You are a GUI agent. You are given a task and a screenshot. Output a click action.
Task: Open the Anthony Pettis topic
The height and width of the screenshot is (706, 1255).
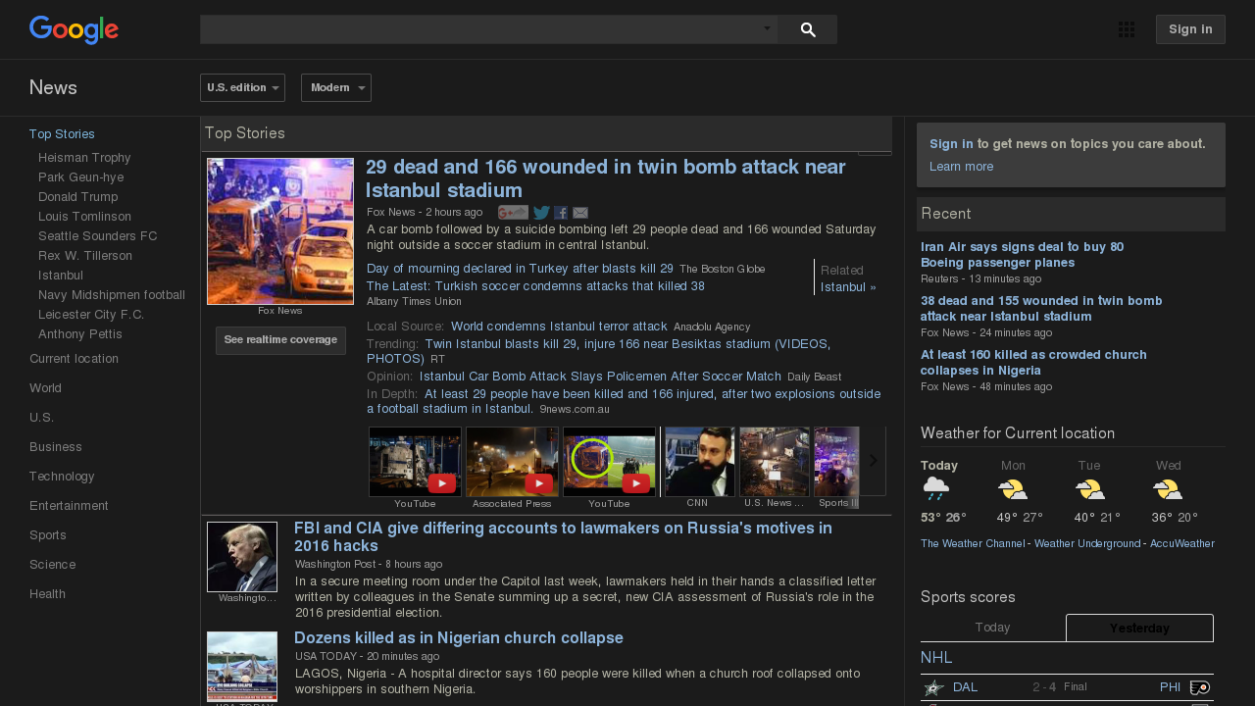point(80,334)
